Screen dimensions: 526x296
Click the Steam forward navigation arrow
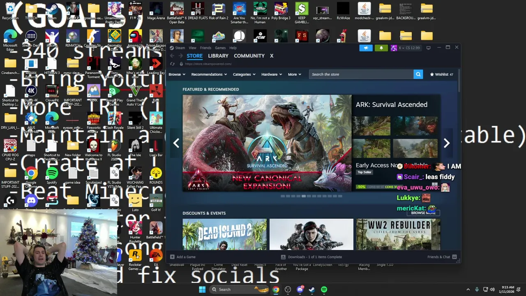point(180,56)
